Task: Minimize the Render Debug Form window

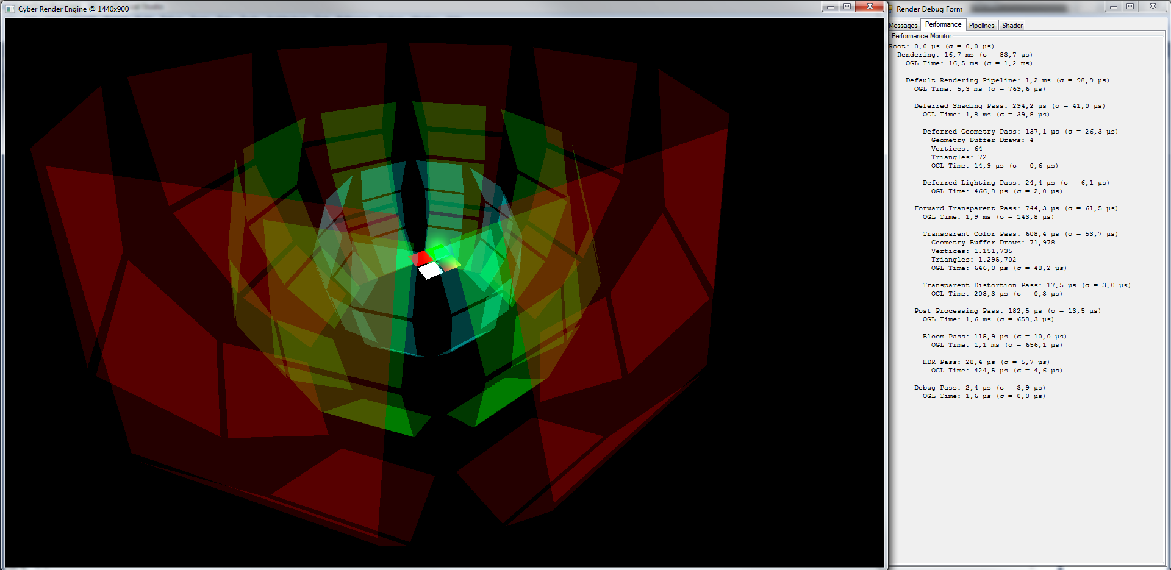Action: [1113, 7]
